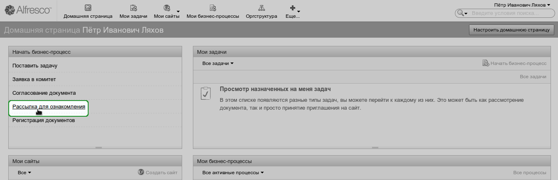Open Мои сайты toolbar dropdown
The image size is (558, 180).
pyautogui.click(x=167, y=11)
